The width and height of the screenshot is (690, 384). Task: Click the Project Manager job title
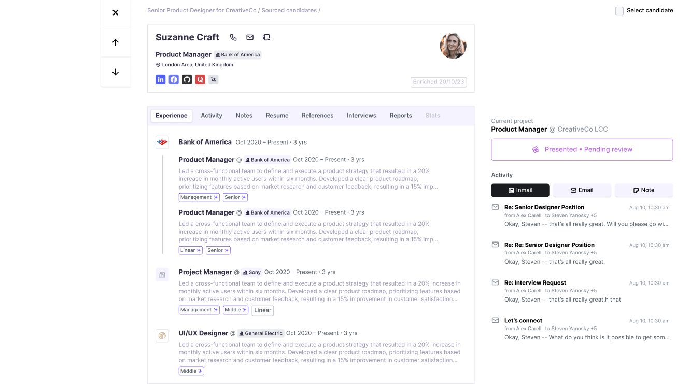point(205,272)
